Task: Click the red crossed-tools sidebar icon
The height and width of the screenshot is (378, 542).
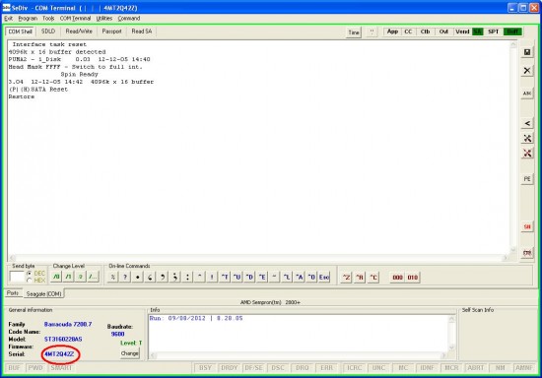Action: click(527, 153)
